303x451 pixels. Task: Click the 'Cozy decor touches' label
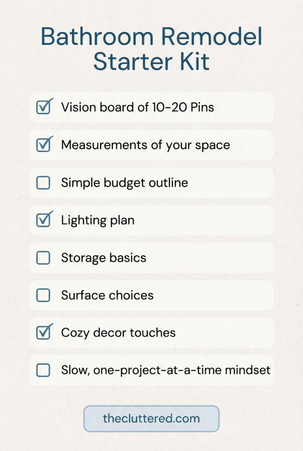point(118,333)
